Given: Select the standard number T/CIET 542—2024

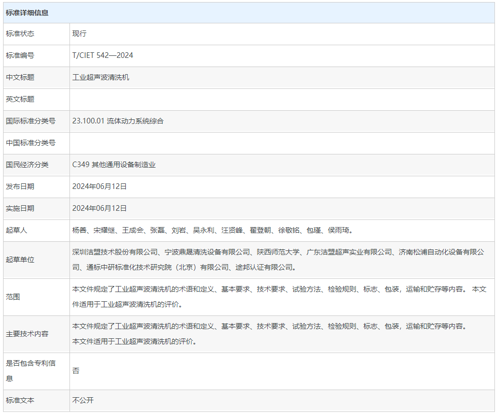Looking at the screenshot, I should point(103,55).
